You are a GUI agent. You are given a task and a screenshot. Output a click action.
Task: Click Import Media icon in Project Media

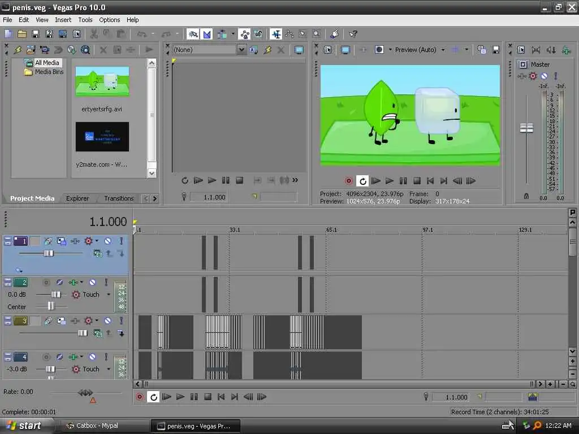point(31,50)
